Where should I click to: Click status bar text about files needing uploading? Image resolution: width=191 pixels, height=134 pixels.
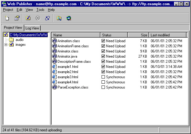coord(32,130)
